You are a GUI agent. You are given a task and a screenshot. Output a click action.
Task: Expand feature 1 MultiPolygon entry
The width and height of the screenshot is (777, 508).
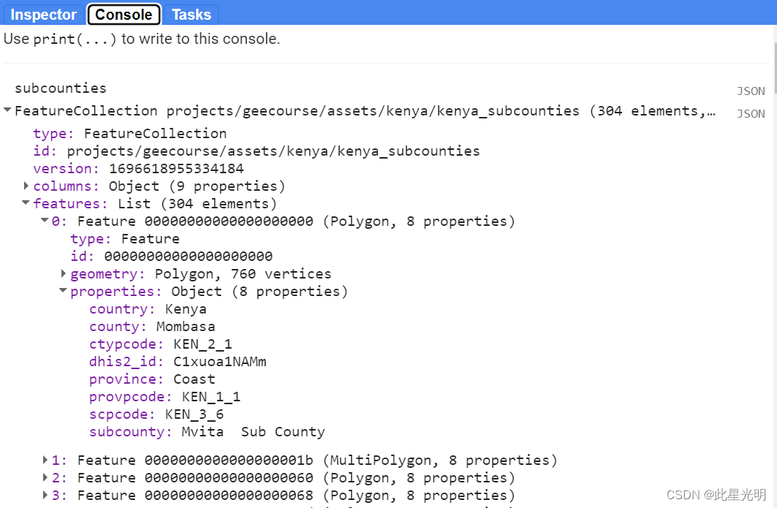45,460
